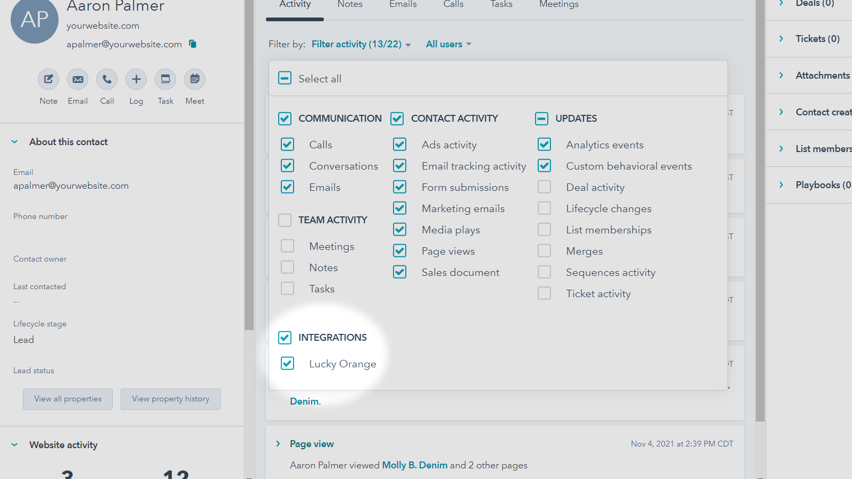Click View all properties button

(x=68, y=399)
